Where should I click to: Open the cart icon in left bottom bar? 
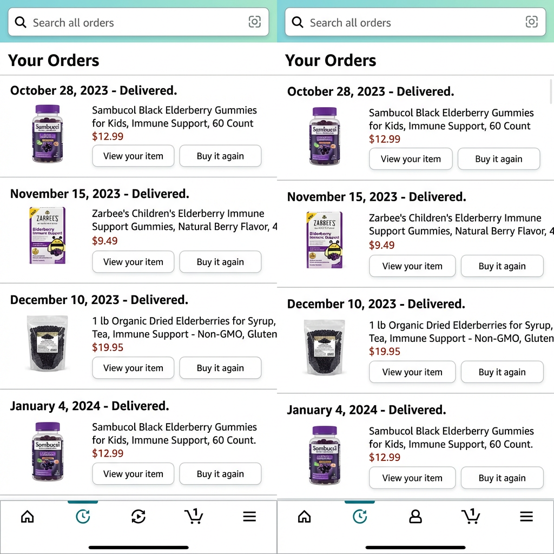194,516
